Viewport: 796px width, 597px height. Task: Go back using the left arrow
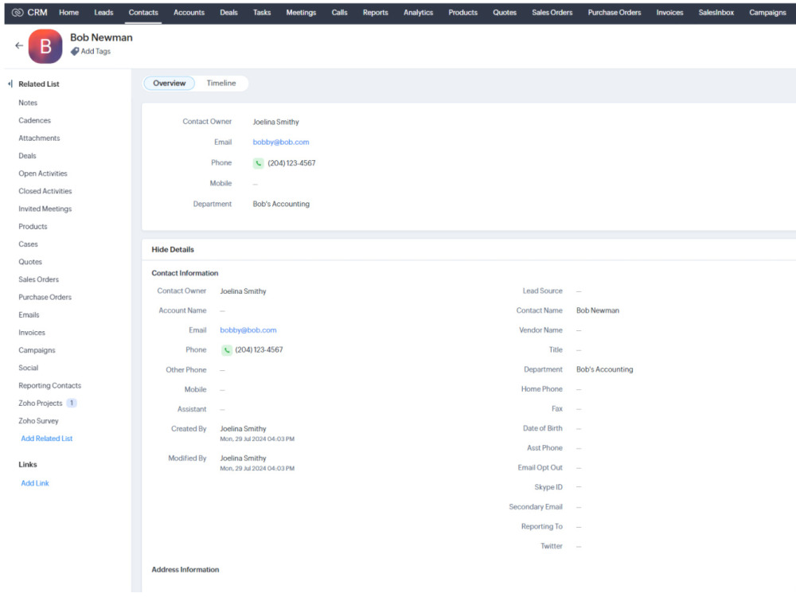[19, 45]
